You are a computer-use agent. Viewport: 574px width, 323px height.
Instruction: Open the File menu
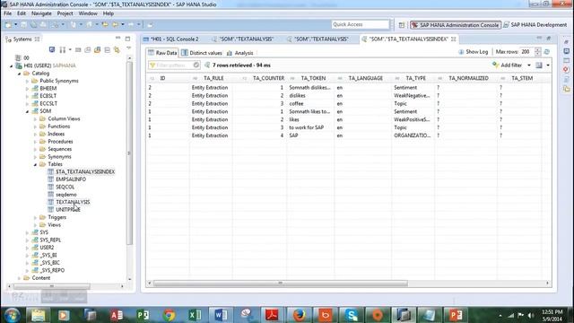[8, 13]
